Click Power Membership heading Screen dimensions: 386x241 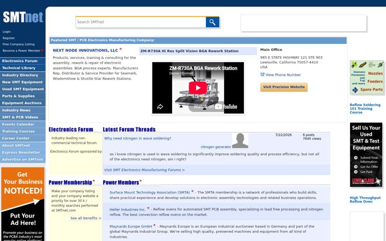click(x=70, y=183)
